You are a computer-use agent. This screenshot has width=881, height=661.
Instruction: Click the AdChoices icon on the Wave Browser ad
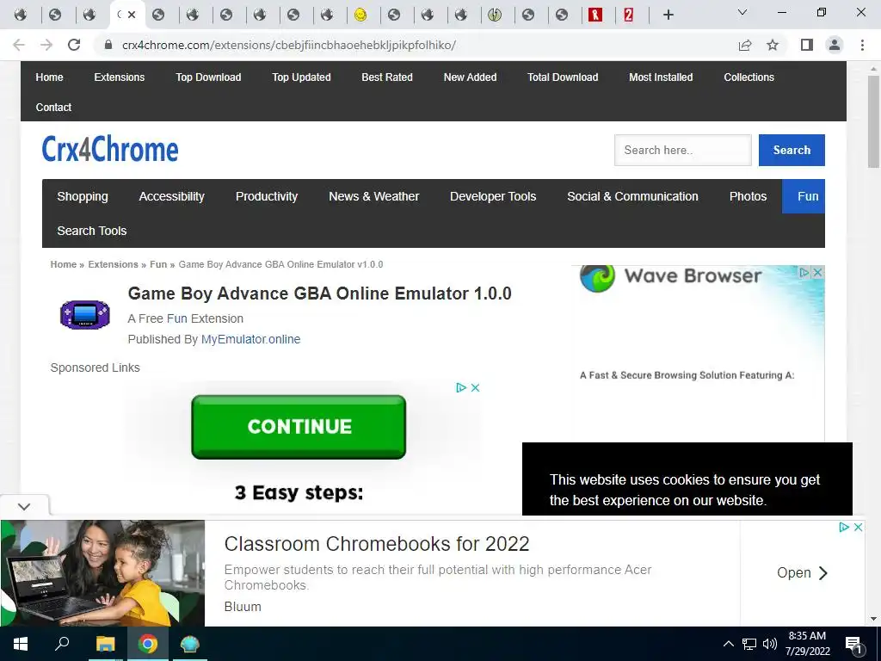point(804,272)
